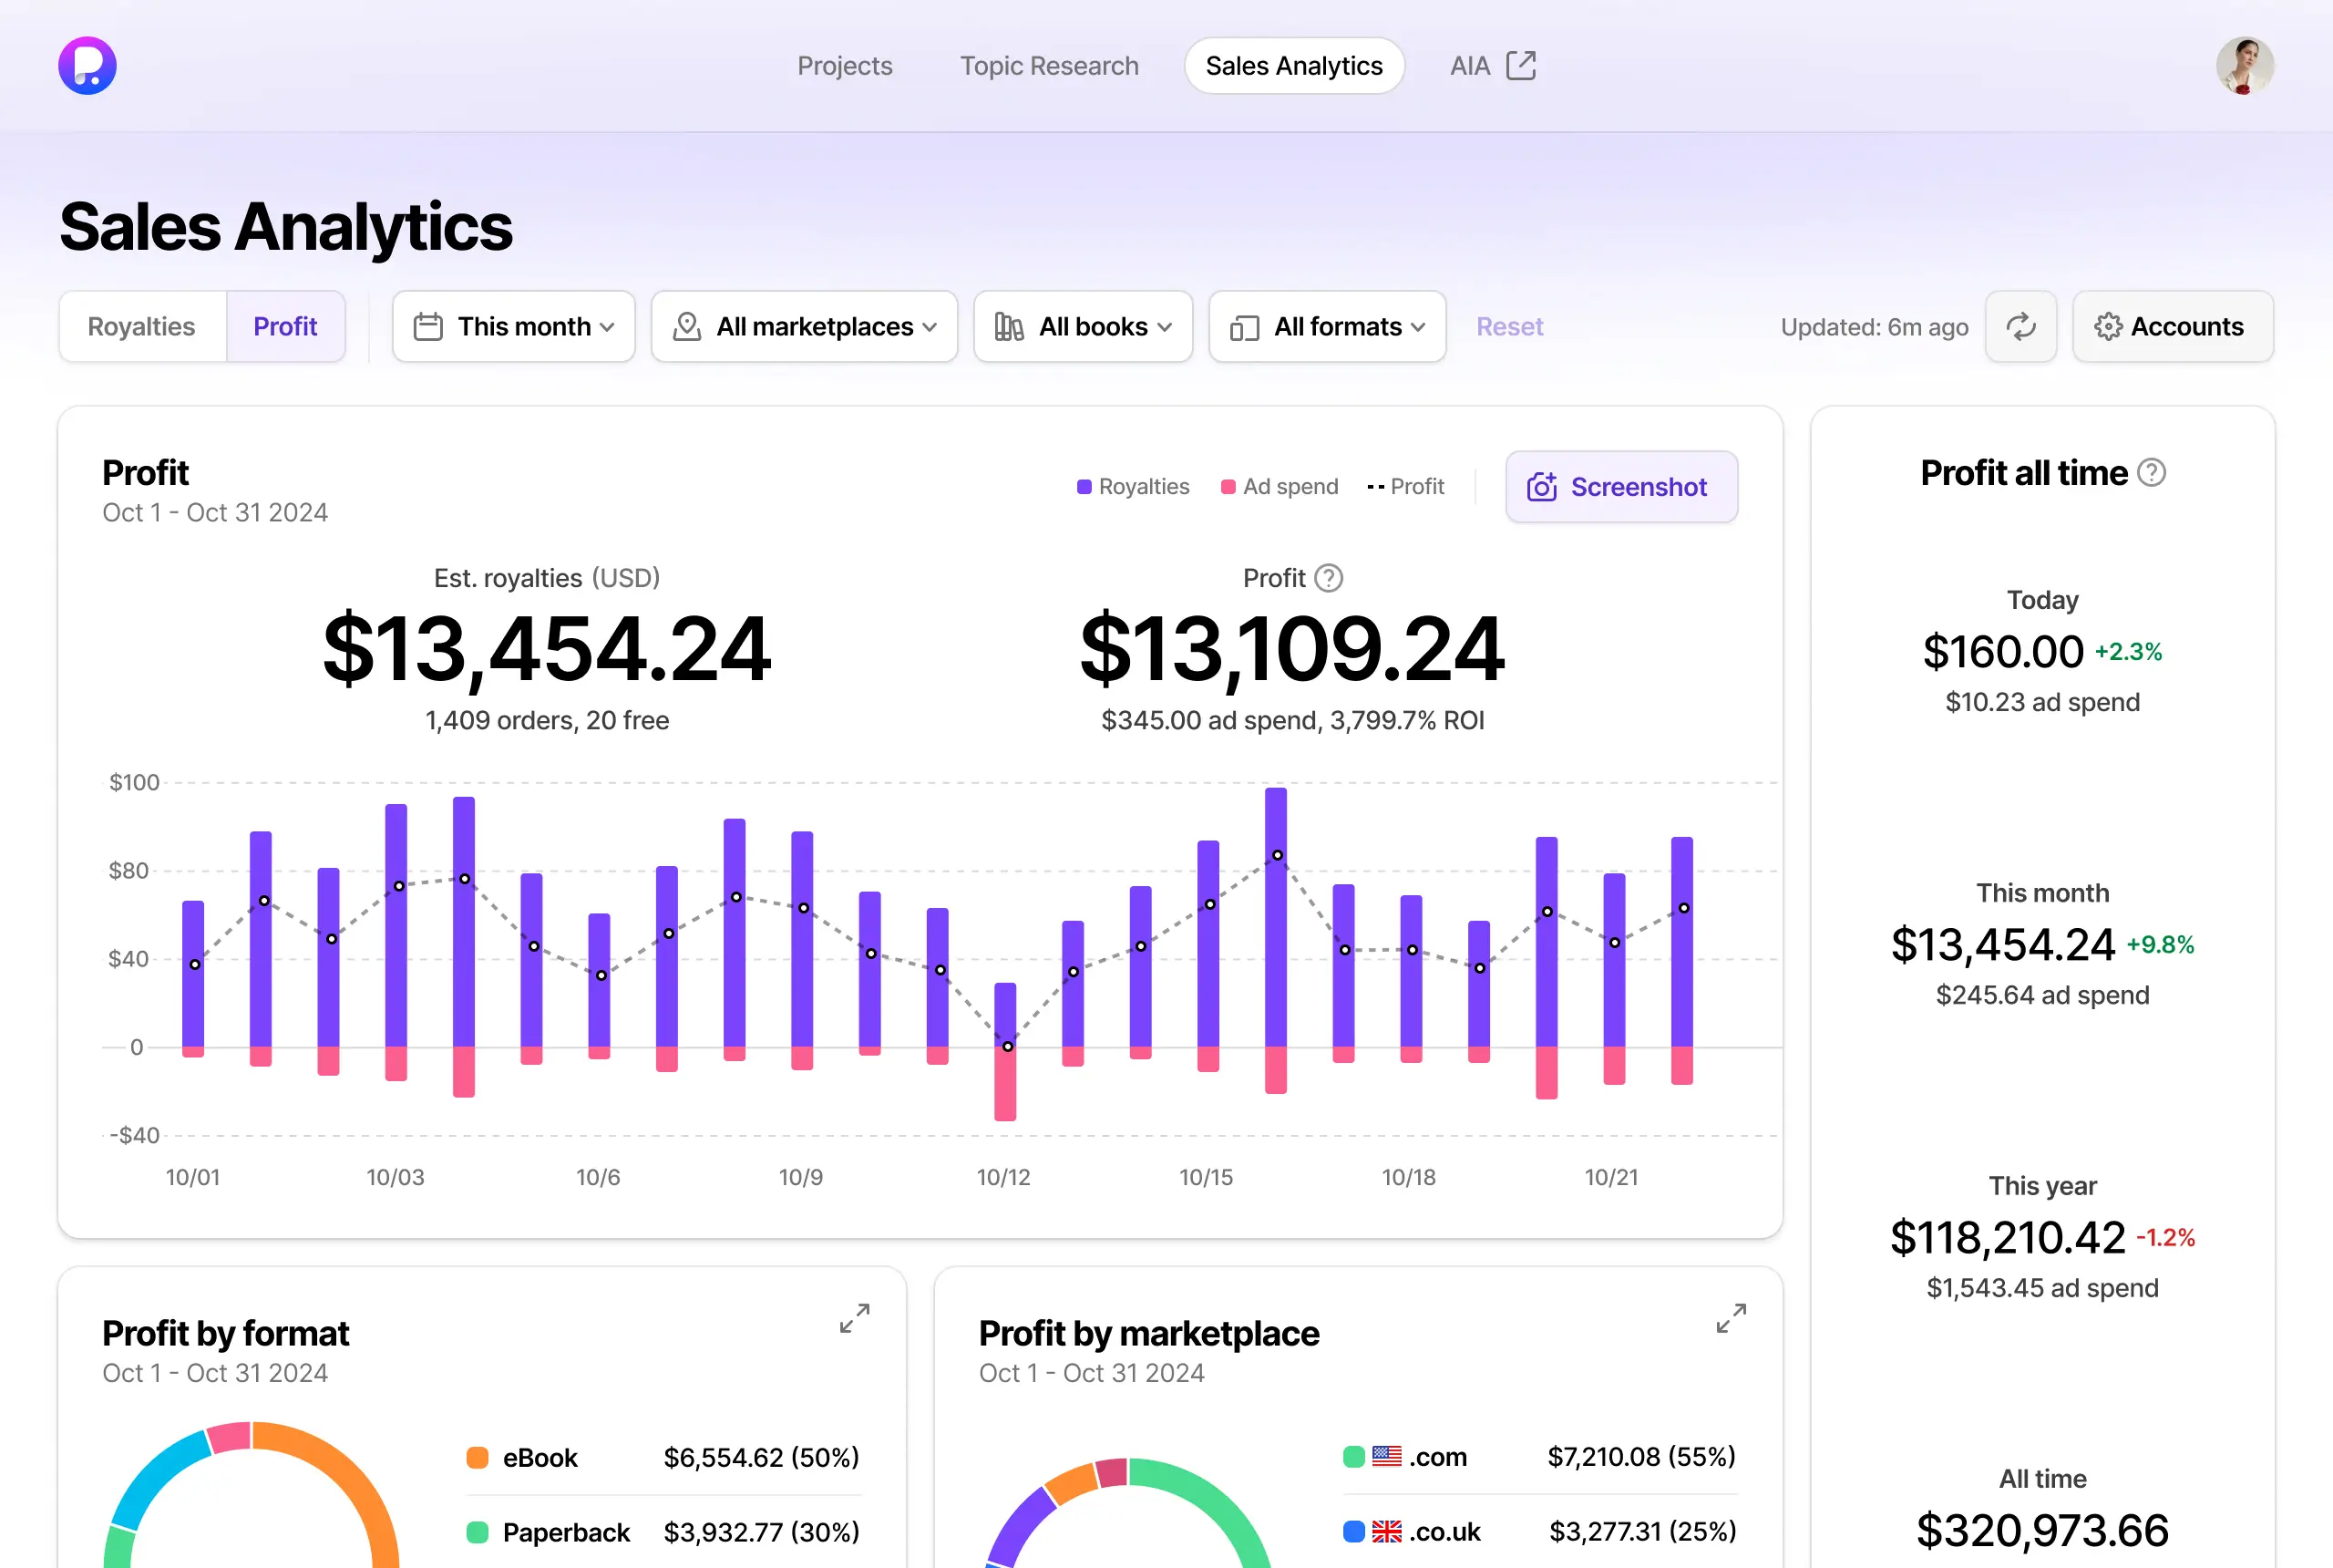Image resolution: width=2333 pixels, height=1568 pixels.
Task: Click '1,409 orders, 20 free' text
Action: [547, 721]
